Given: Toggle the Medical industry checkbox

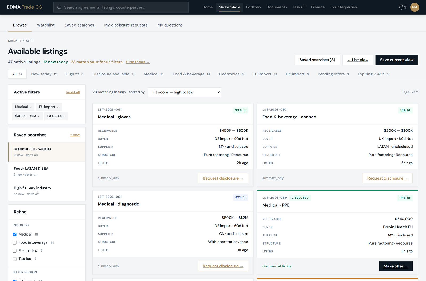Looking at the screenshot, I should 15,235.
